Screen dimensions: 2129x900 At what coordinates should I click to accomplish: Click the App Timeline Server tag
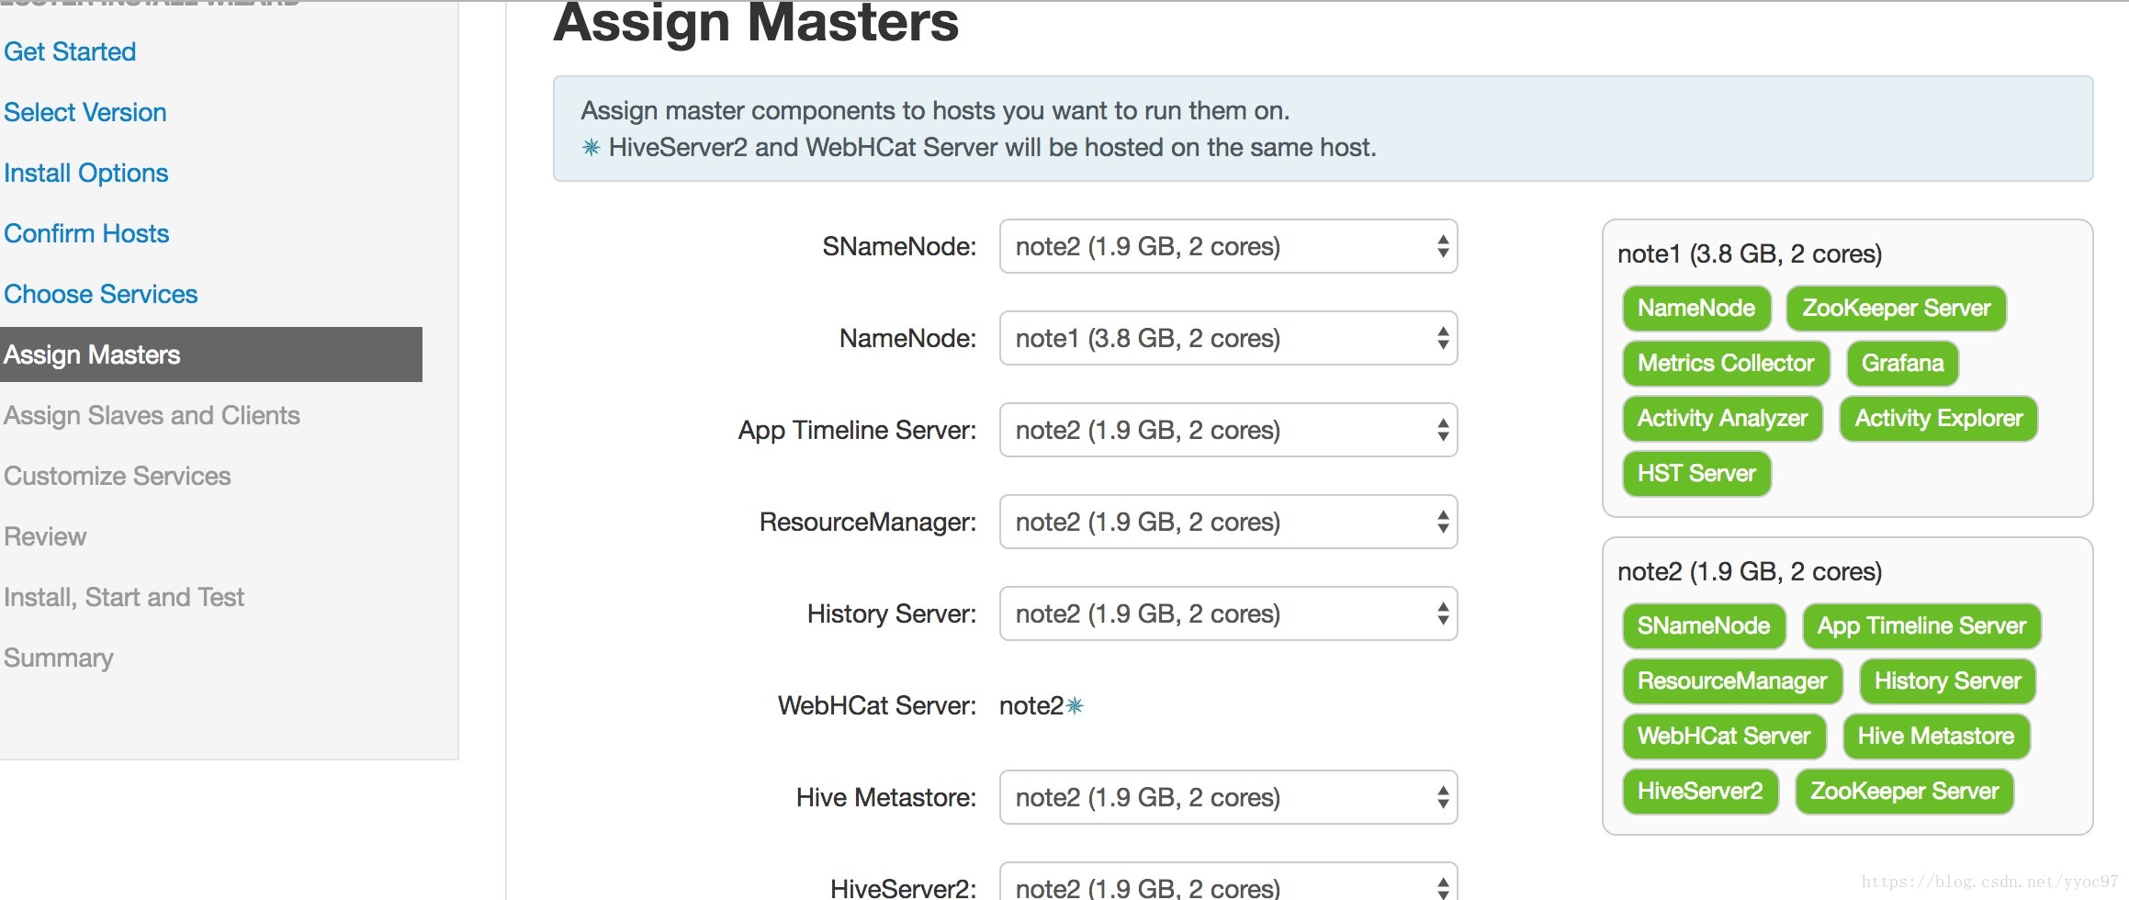coord(1921,626)
